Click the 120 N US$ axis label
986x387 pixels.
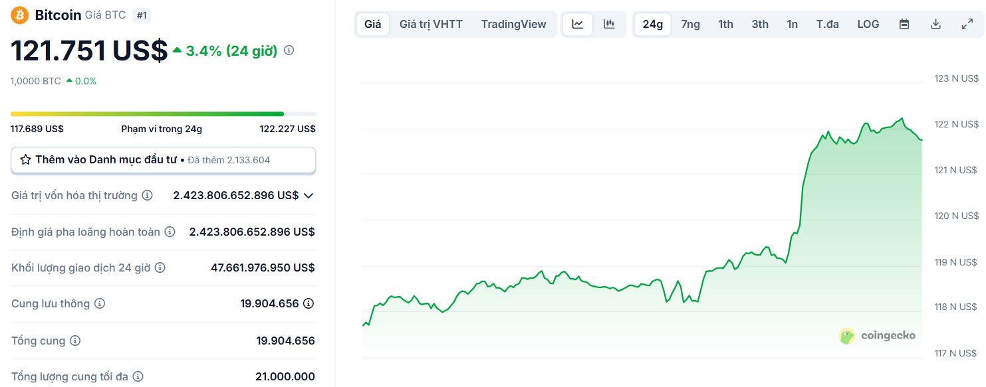[x=956, y=216]
